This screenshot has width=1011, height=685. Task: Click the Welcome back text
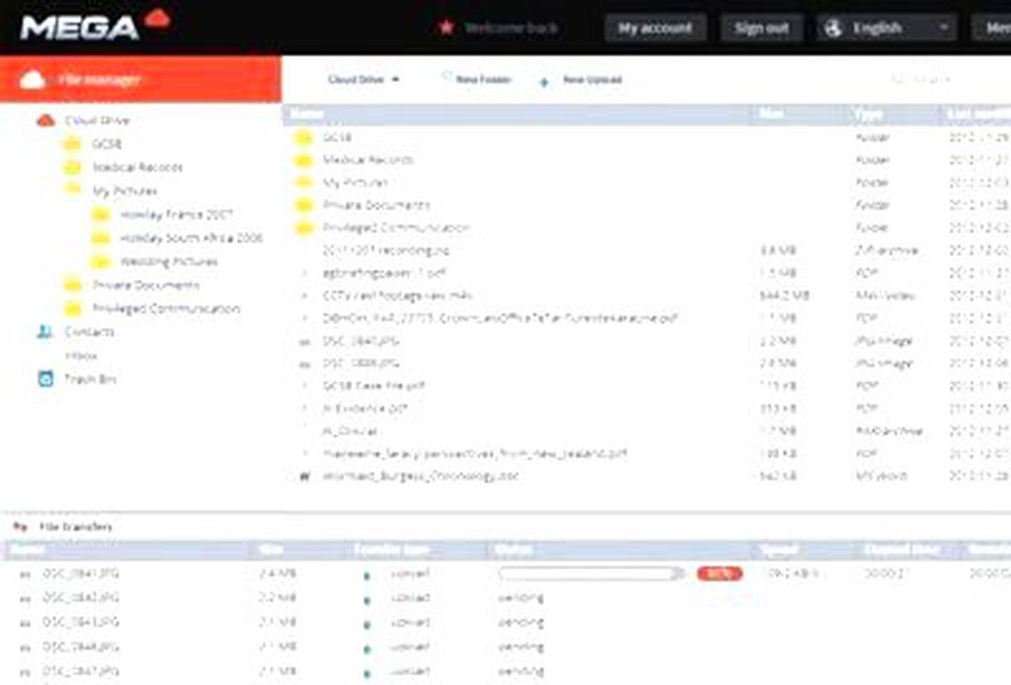pos(511,28)
